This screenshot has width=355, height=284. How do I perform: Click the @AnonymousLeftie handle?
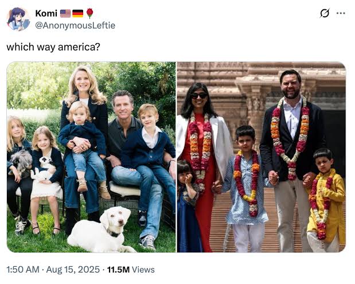(x=75, y=25)
